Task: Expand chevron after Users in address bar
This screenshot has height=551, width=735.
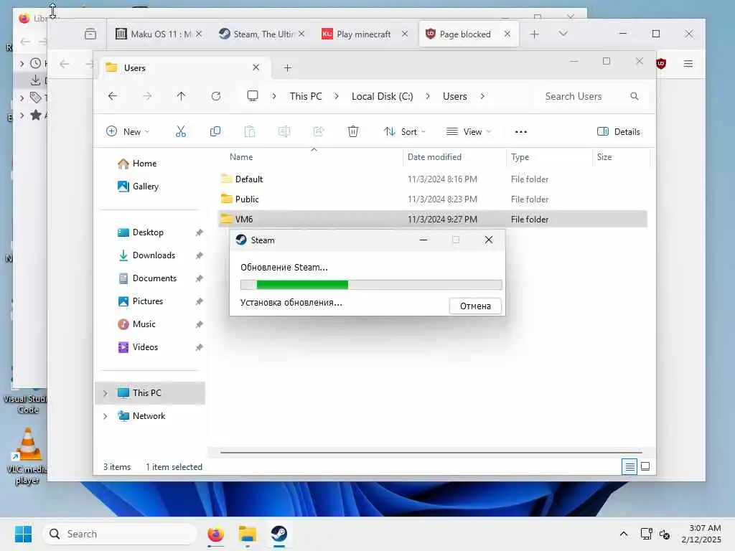Action: [482, 96]
